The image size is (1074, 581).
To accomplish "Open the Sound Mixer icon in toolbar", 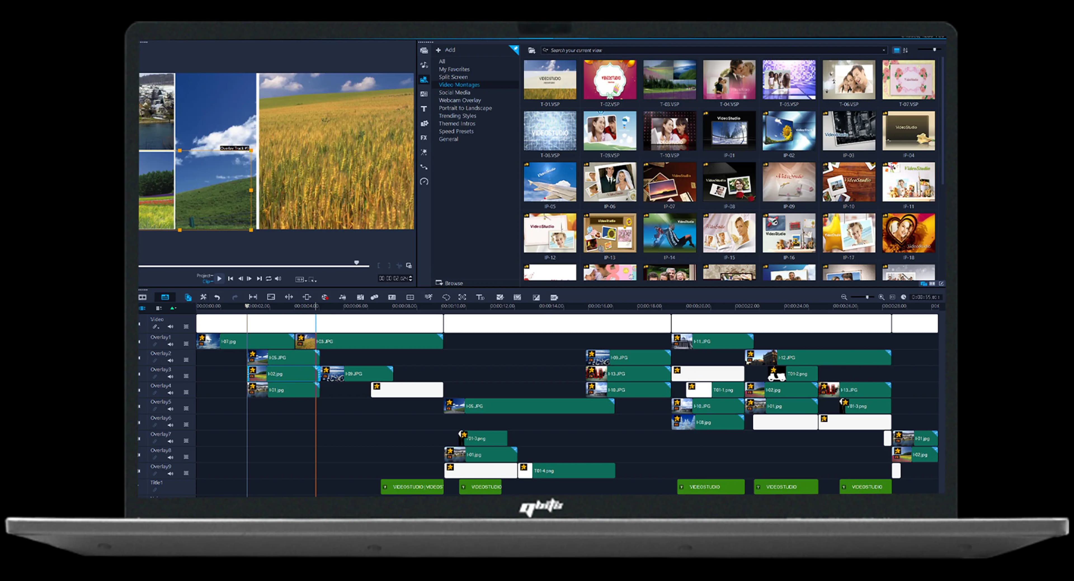I will click(342, 297).
